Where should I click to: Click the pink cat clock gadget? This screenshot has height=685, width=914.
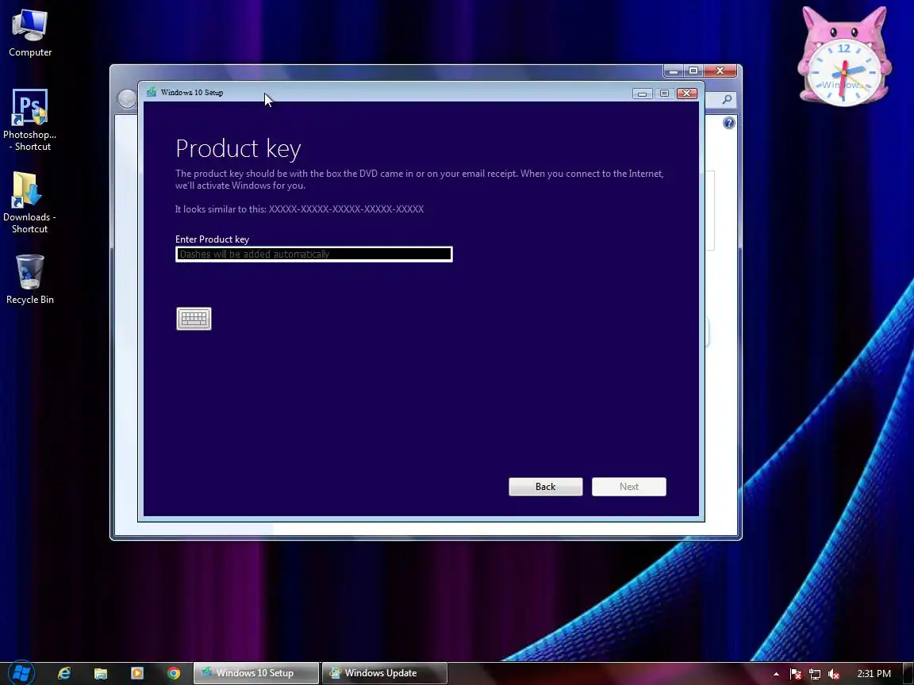click(x=844, y=56)
